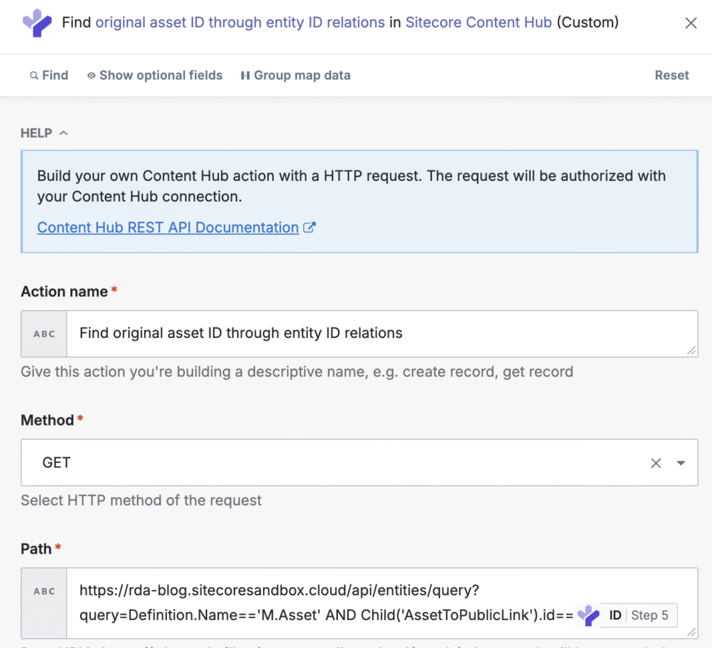712x648 pixels.
Task: Click the 'Build your own Content Hub action' help text
Action: (x=351, y=186)
